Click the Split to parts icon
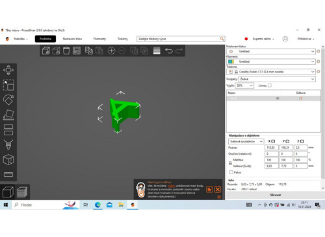This screenshot has width=325, height=237. pos(144,51)
